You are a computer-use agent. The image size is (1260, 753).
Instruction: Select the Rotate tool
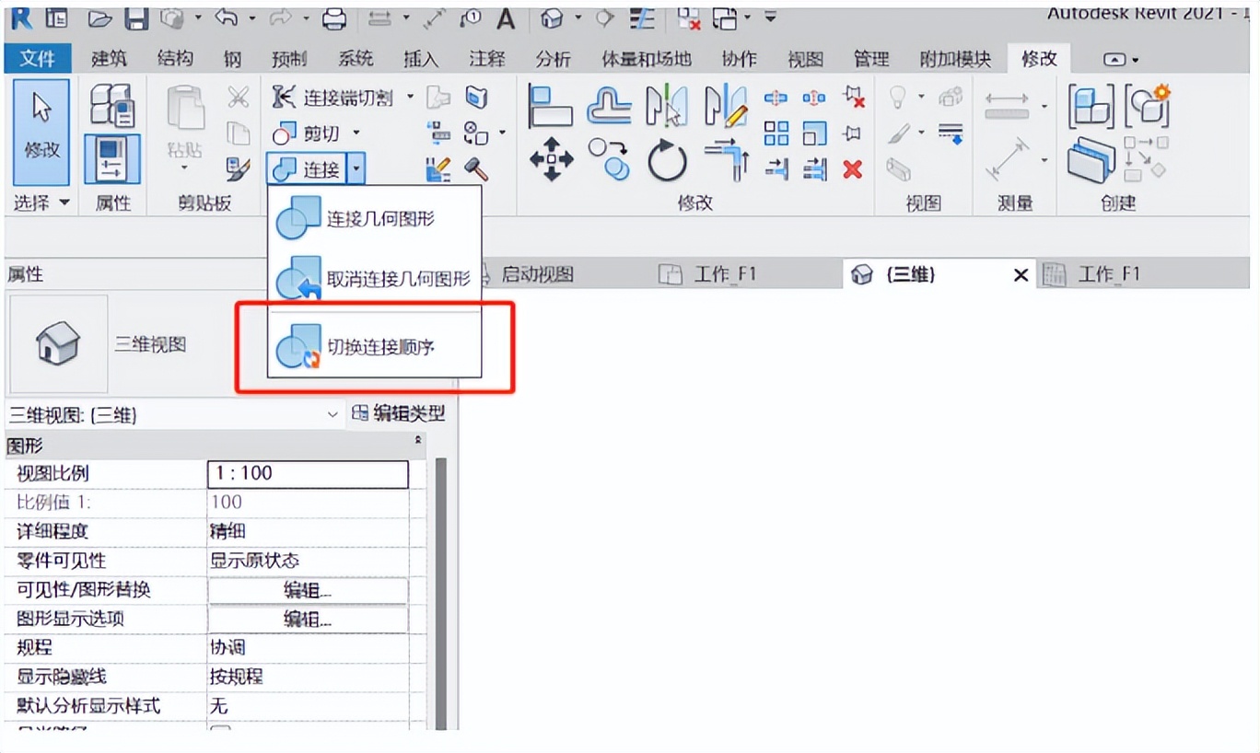coord(667,160)
